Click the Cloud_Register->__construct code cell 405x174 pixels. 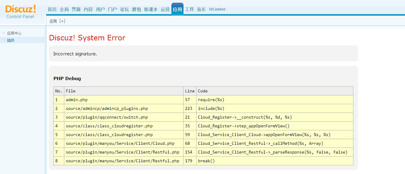point(275,117)
